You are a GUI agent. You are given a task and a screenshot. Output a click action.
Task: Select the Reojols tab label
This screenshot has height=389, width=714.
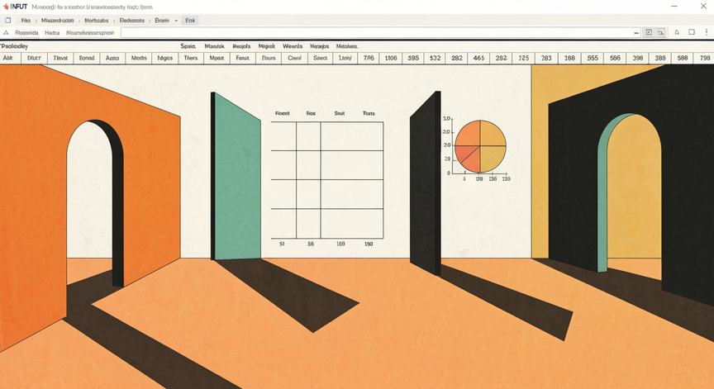(x=241, y=46)
